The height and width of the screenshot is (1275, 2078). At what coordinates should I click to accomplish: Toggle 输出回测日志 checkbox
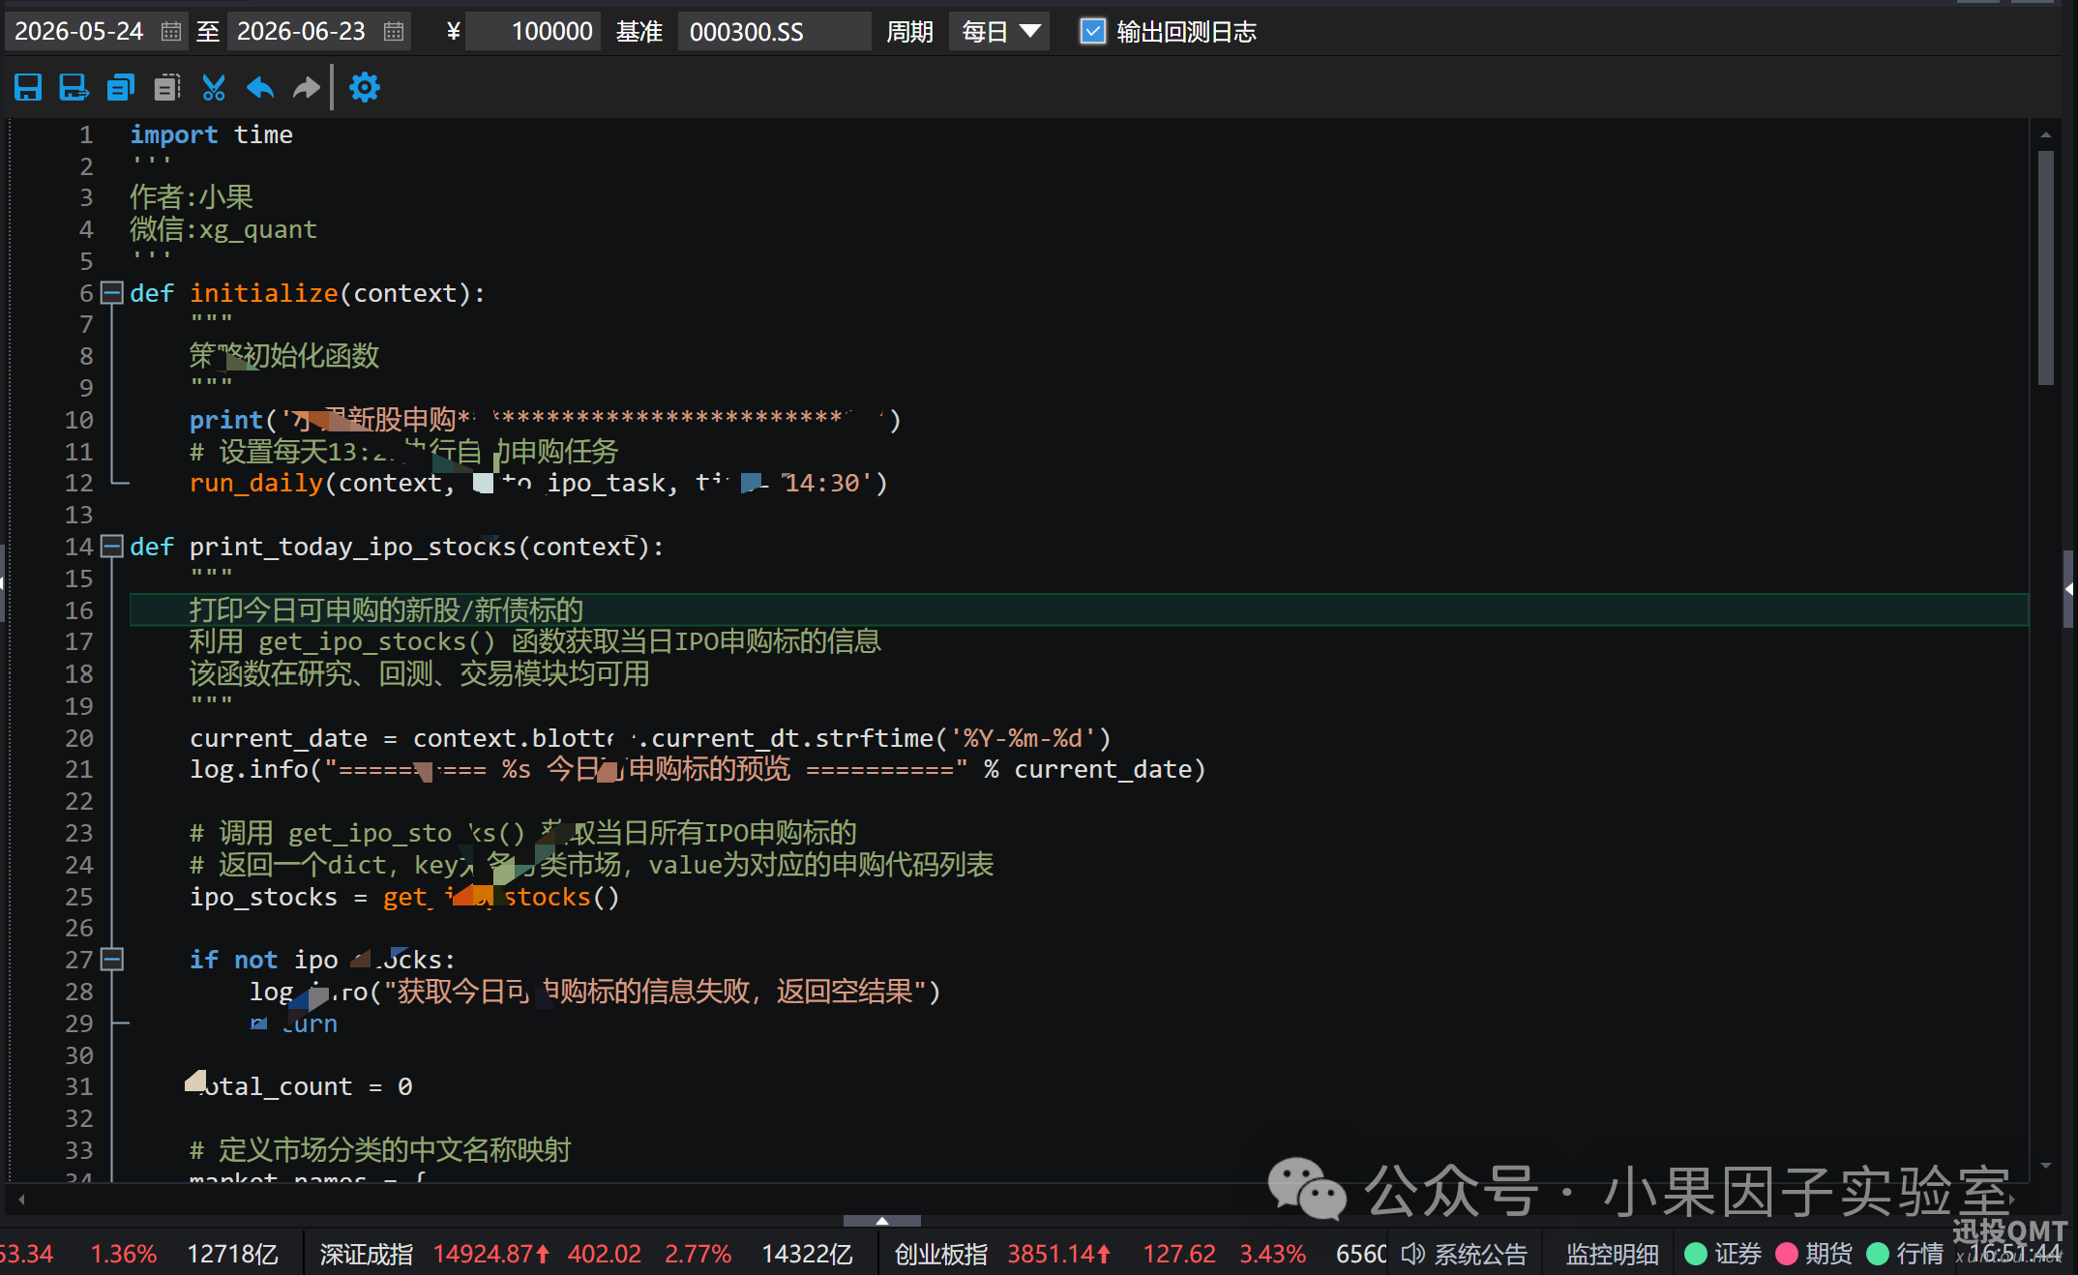(x=1092, y=32)
